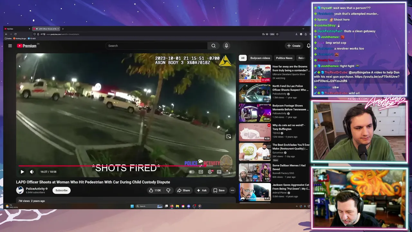Go to YouTube Premium home logo
The height and width of the screenshot is (232, 412).
click(27, 46)
